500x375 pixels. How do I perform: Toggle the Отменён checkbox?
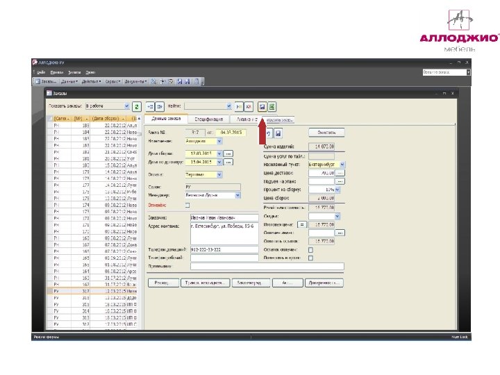point(187,205)
